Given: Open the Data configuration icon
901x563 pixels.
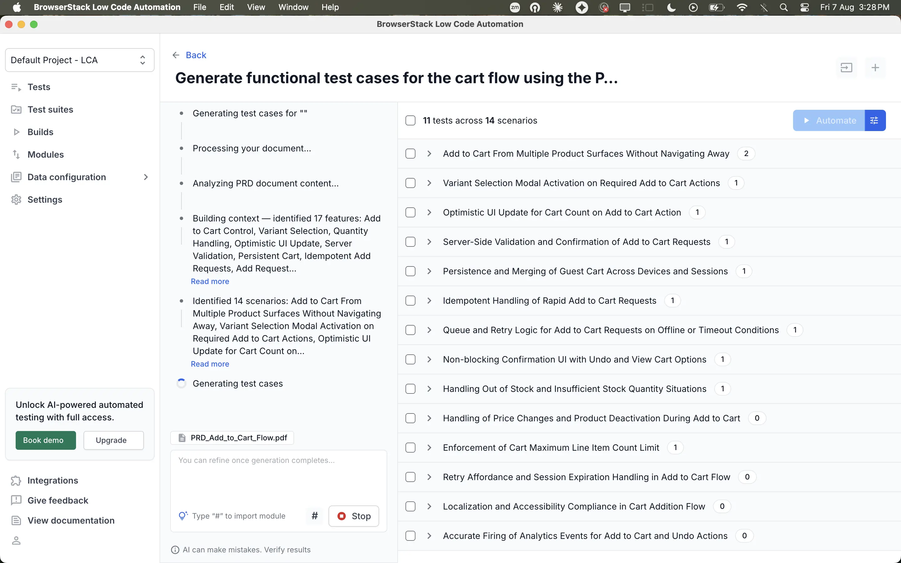Looking at the screenshot, I should (x=16, y=177).
